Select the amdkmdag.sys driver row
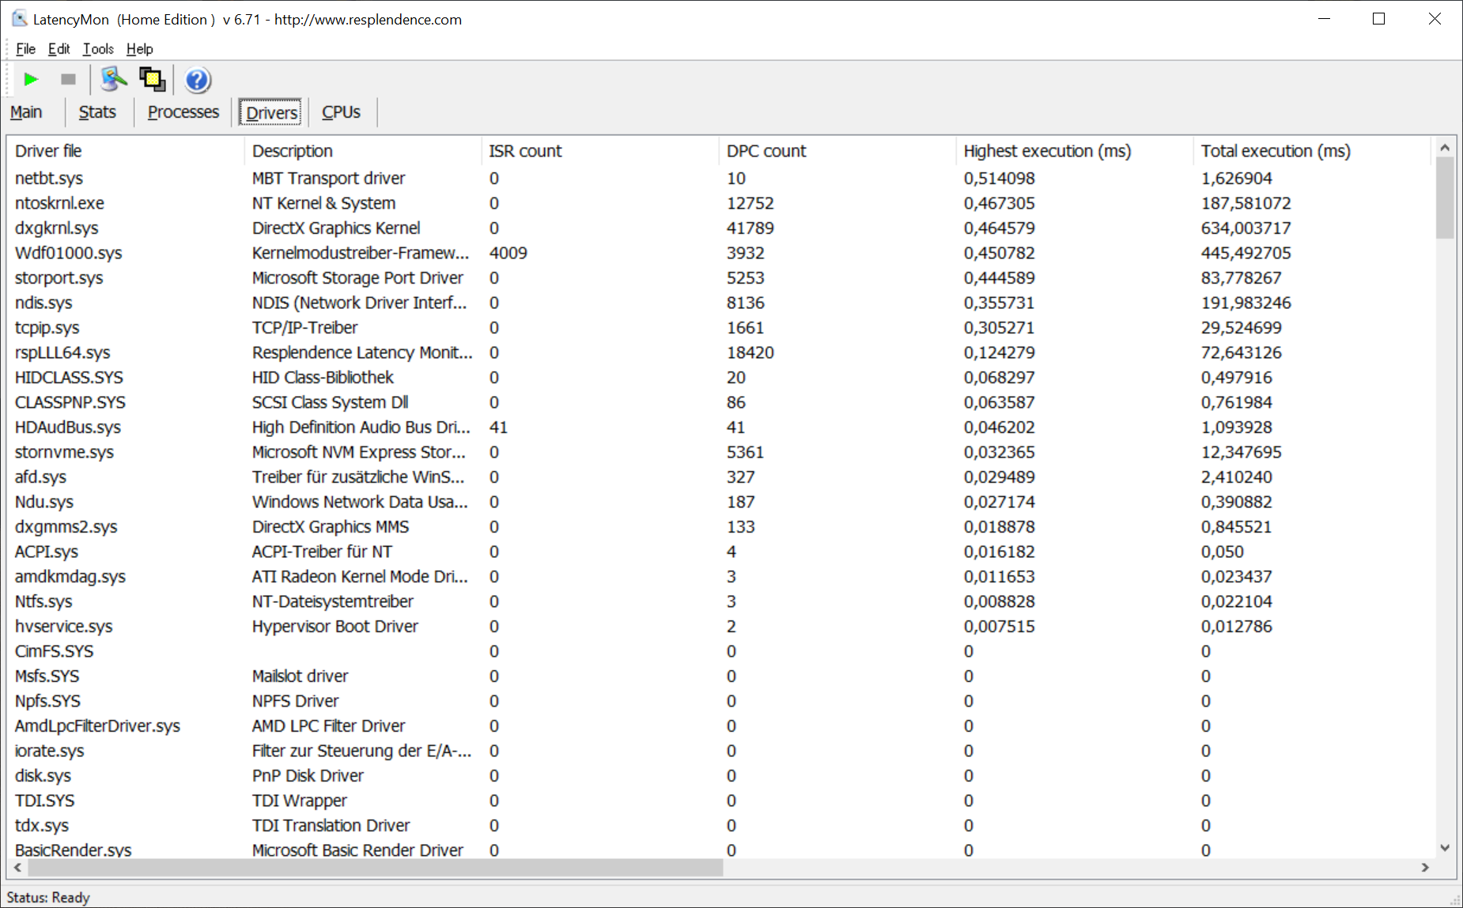The width and height of the screenshot is (1463, 908). 721,577
